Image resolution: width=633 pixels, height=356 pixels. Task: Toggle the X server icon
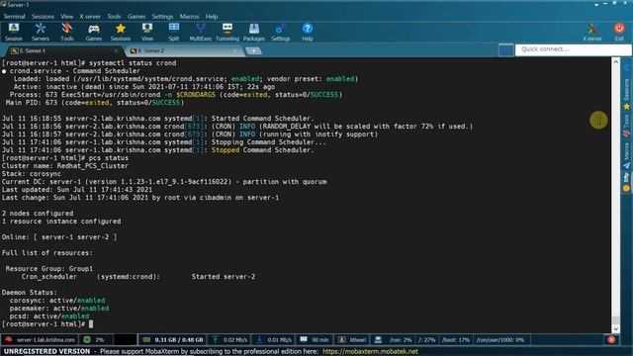pyautogui.click(x=592, y=32)
